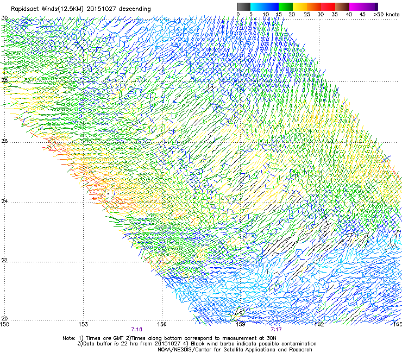The height and width of the screenshot is (353, 402).
Task: Click the gray 0–5 knots legend segment
Action: 243,7
